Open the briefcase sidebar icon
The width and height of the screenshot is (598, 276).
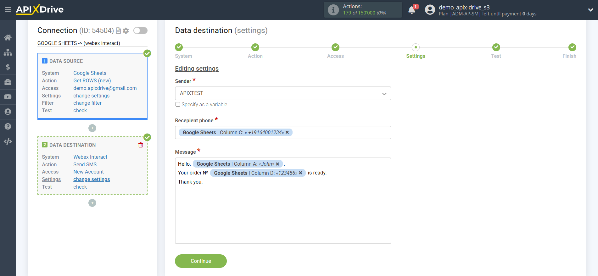point(8,82)
